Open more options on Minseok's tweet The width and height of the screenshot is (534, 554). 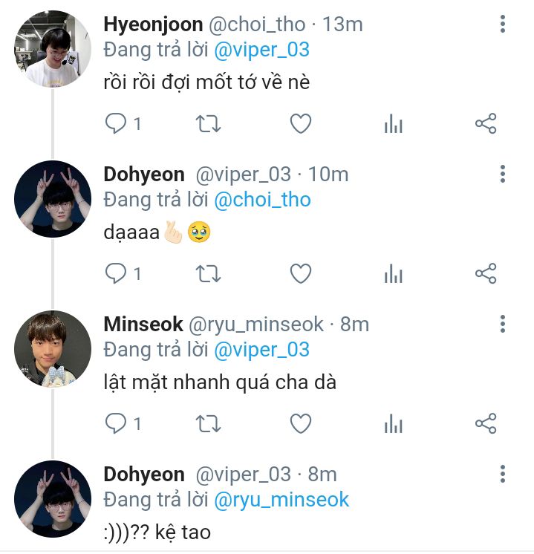pos(503,325)
